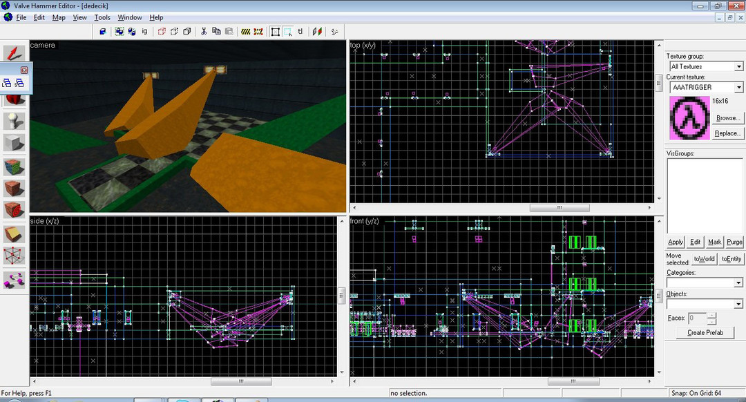746x402 pixels.
Task: Select the red arrow Selection tool
Action: tap(15, 52)
